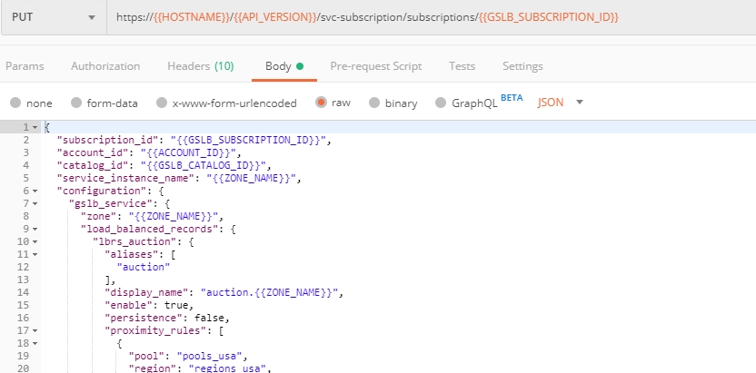Click the "pools_usa" value
Screen dimensions: 756x373
[210, 356]
